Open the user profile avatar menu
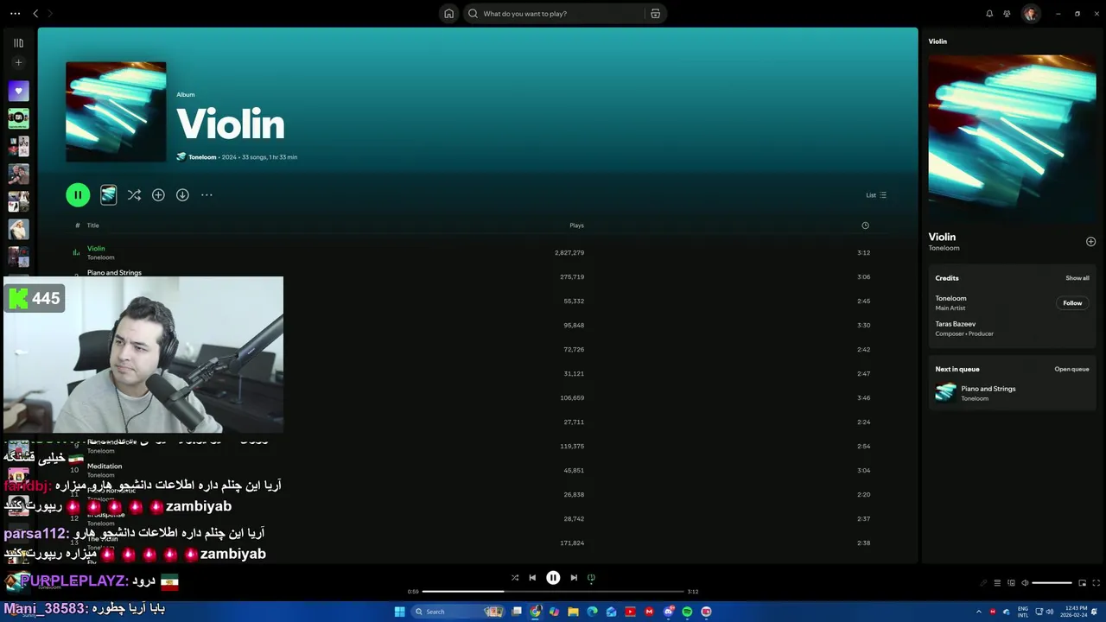Viewport: 1106px width, 622px height. [x=1030, y=14]
